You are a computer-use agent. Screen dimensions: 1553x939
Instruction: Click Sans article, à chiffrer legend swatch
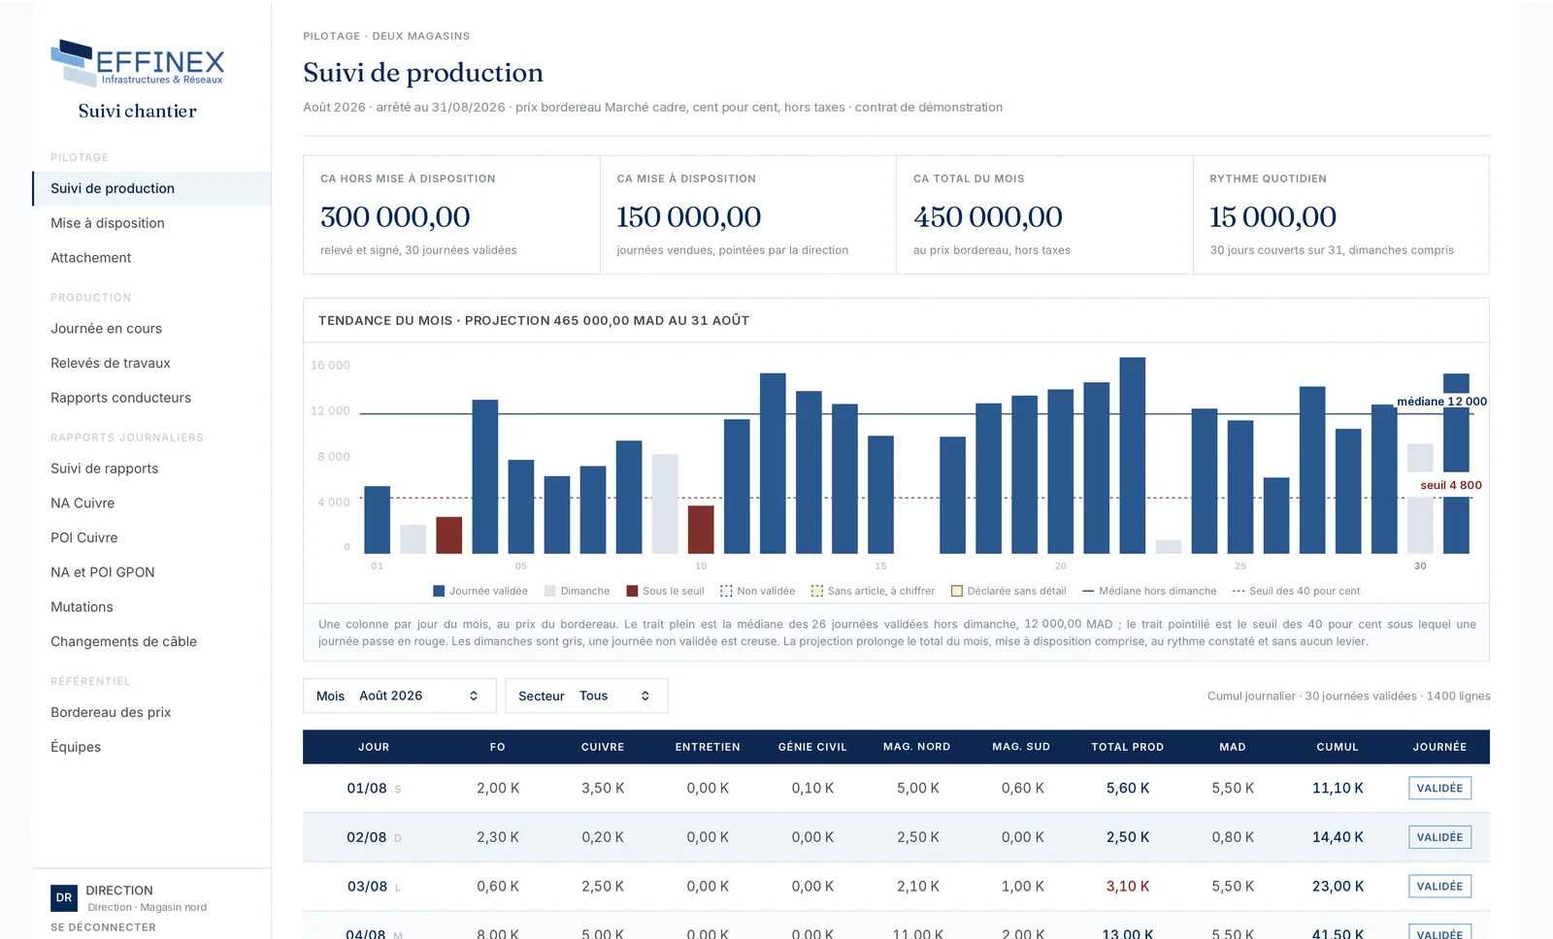pyautogui.click(x=817, y=591)
